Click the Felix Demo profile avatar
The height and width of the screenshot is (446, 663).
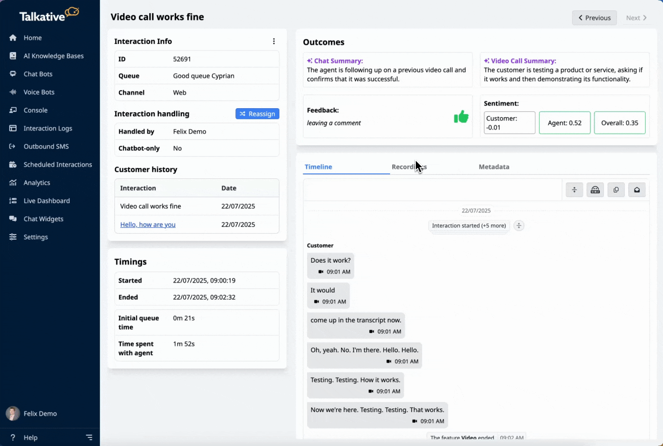tap(13, 413)
